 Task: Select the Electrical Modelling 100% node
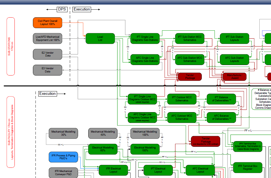(x=145, y=149)
